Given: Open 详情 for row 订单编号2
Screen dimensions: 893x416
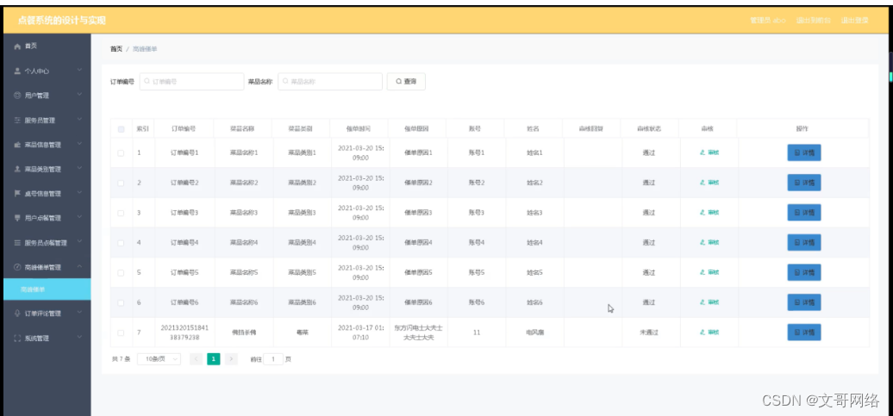Looking at the screenshot, I should click(804, 183).
